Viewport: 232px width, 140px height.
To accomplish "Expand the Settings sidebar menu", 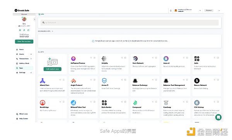I will point(31,73).
